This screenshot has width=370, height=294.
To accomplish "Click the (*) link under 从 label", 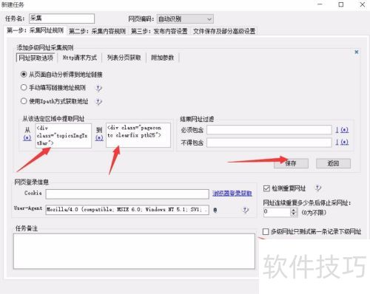I will click(27, 137).
